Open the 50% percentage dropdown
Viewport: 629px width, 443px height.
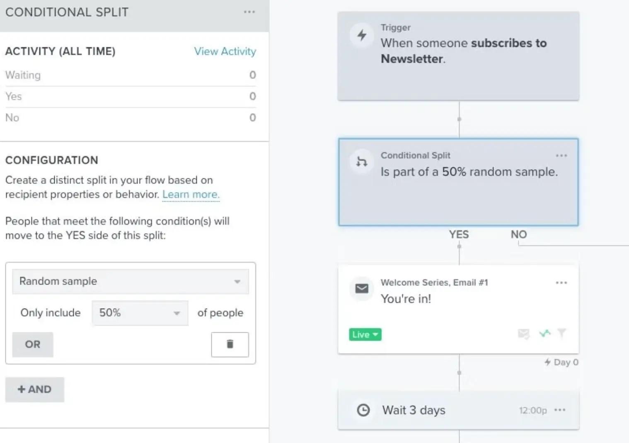[140, 313]
